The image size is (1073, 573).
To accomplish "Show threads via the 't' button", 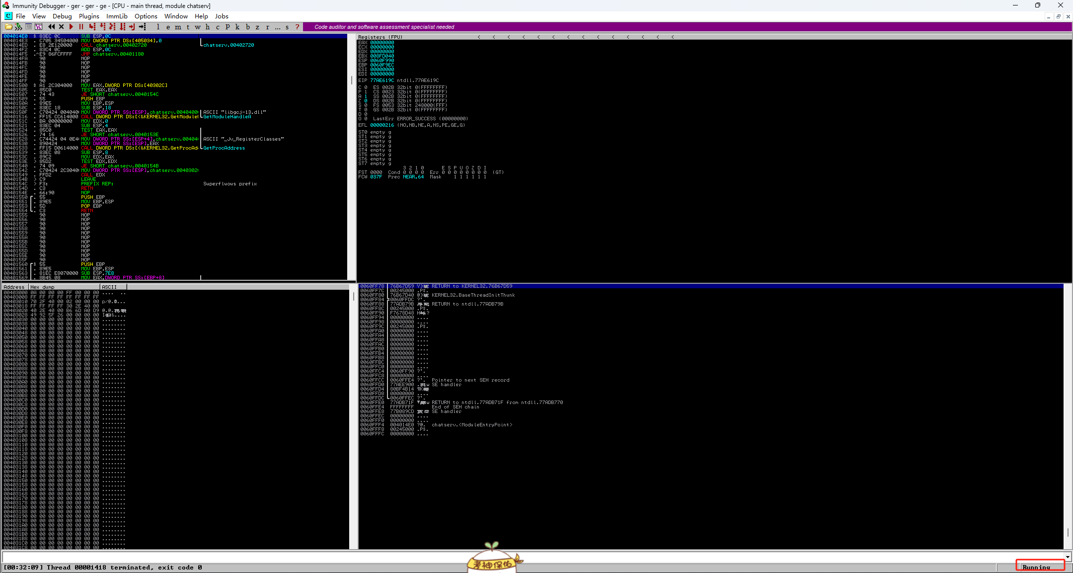I will (188, 27).
